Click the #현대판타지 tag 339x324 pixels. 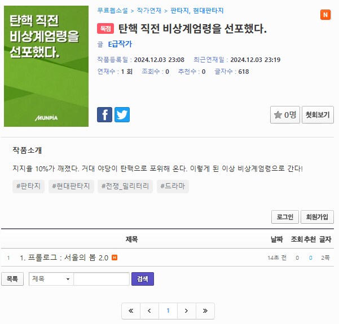coord(71,186)
